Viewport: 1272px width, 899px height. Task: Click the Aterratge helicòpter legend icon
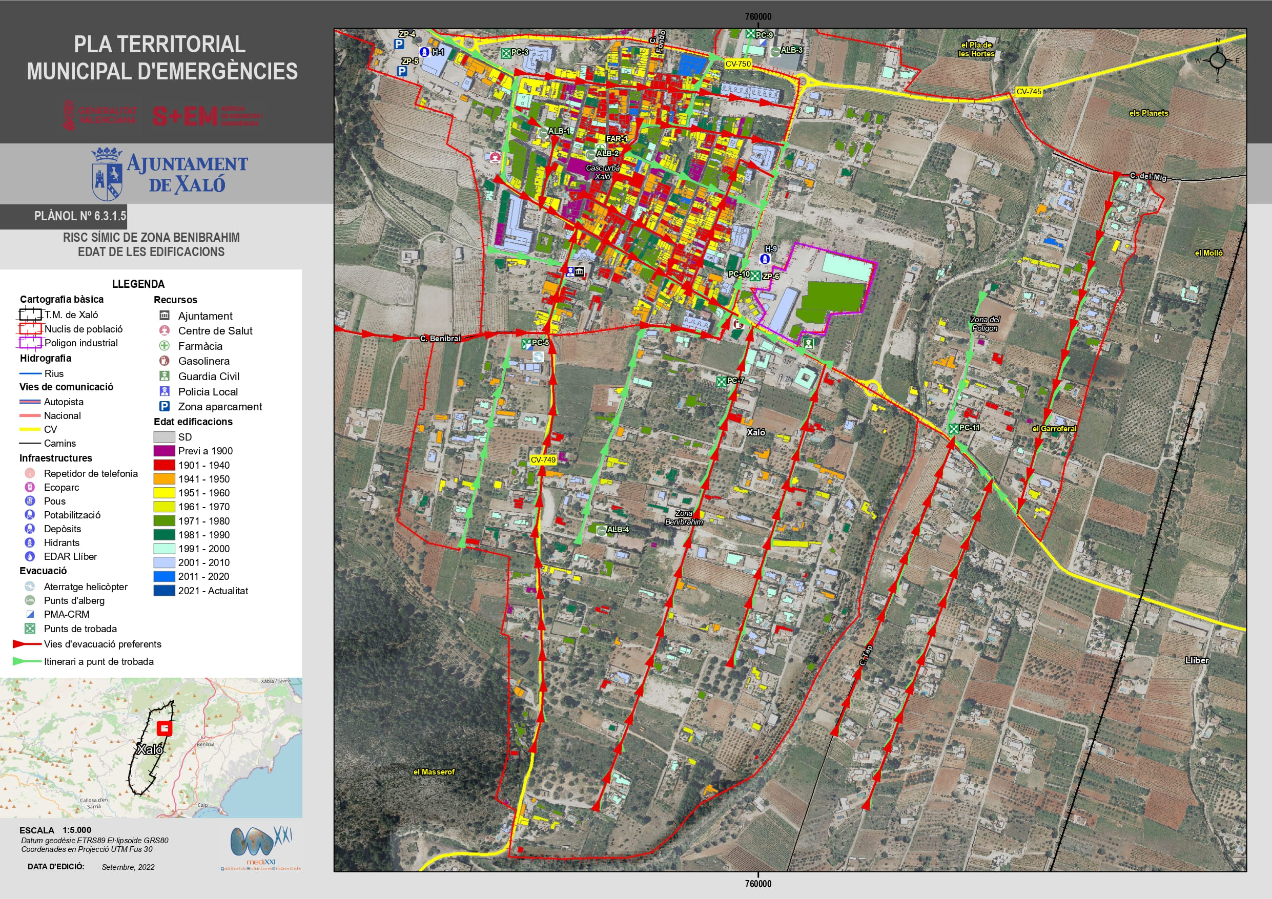pos(30,586)
